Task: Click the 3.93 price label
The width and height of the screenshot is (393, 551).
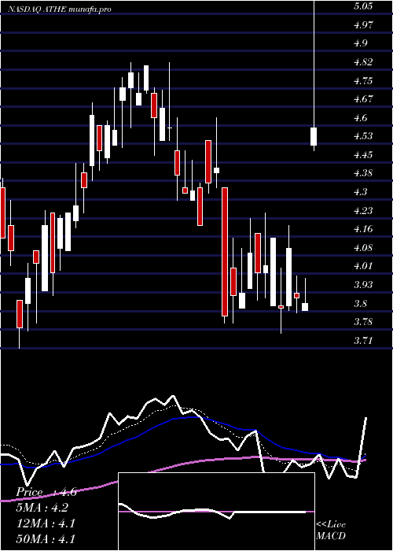Action: [363, 285]
